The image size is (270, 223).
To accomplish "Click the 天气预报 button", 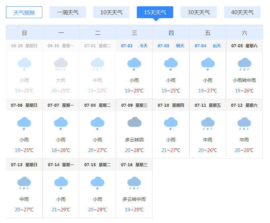I will [x=24, y=12].
